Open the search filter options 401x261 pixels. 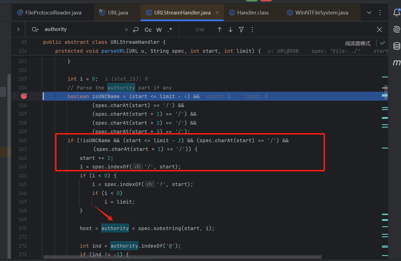(x=241, y=30)
